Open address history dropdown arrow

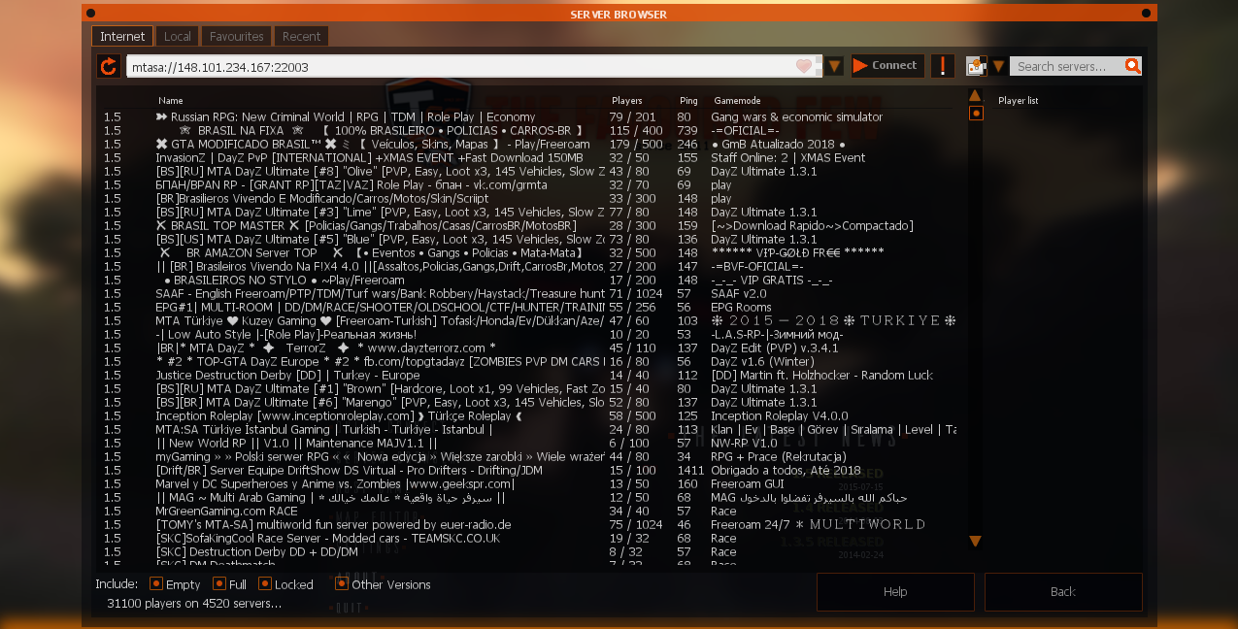834,66
